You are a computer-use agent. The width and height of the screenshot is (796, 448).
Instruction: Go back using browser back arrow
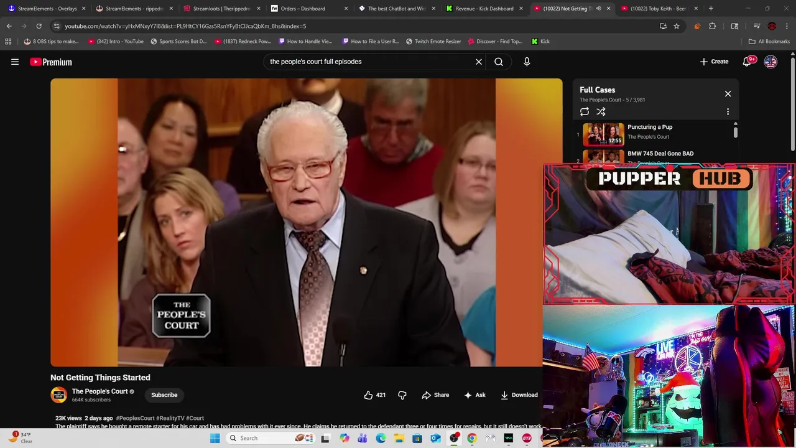[9, 26]
